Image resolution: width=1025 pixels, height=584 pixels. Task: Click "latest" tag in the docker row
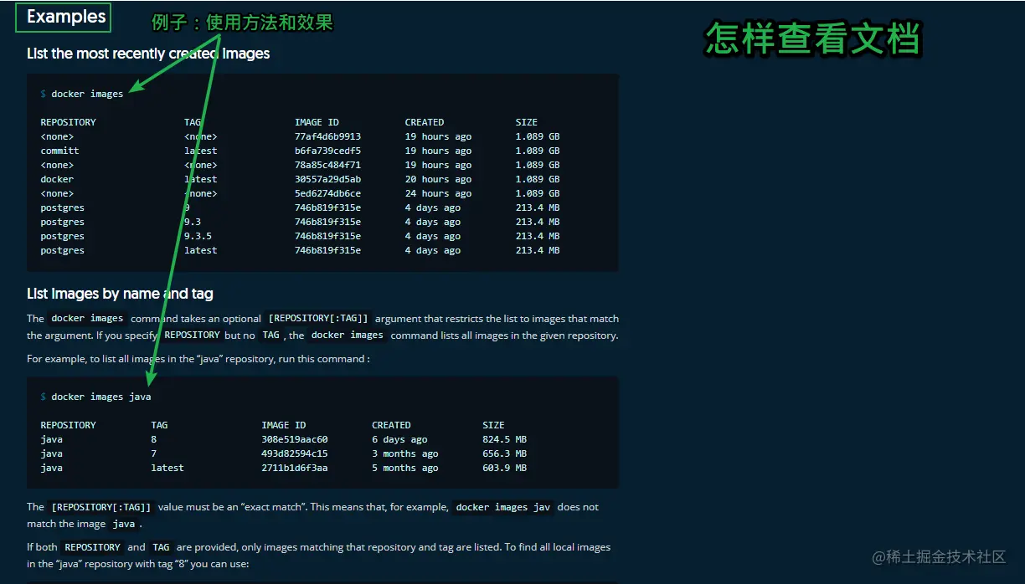pyautogui.click(x=200, y=179)
